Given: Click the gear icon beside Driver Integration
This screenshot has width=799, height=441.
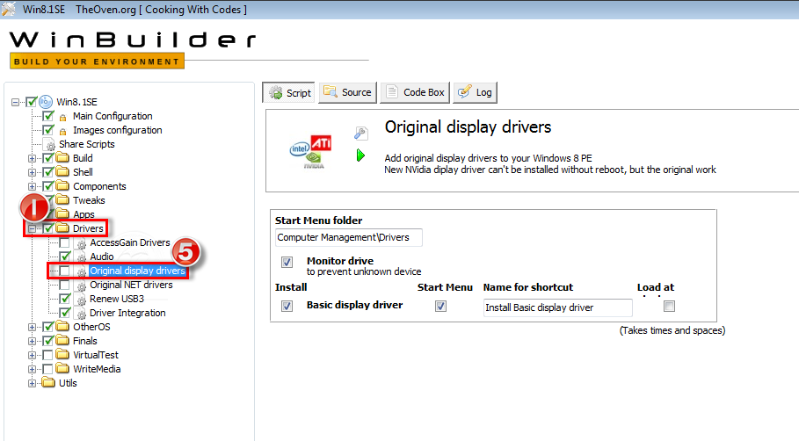Looking at the screenshot, I should (x=81, y=314).
